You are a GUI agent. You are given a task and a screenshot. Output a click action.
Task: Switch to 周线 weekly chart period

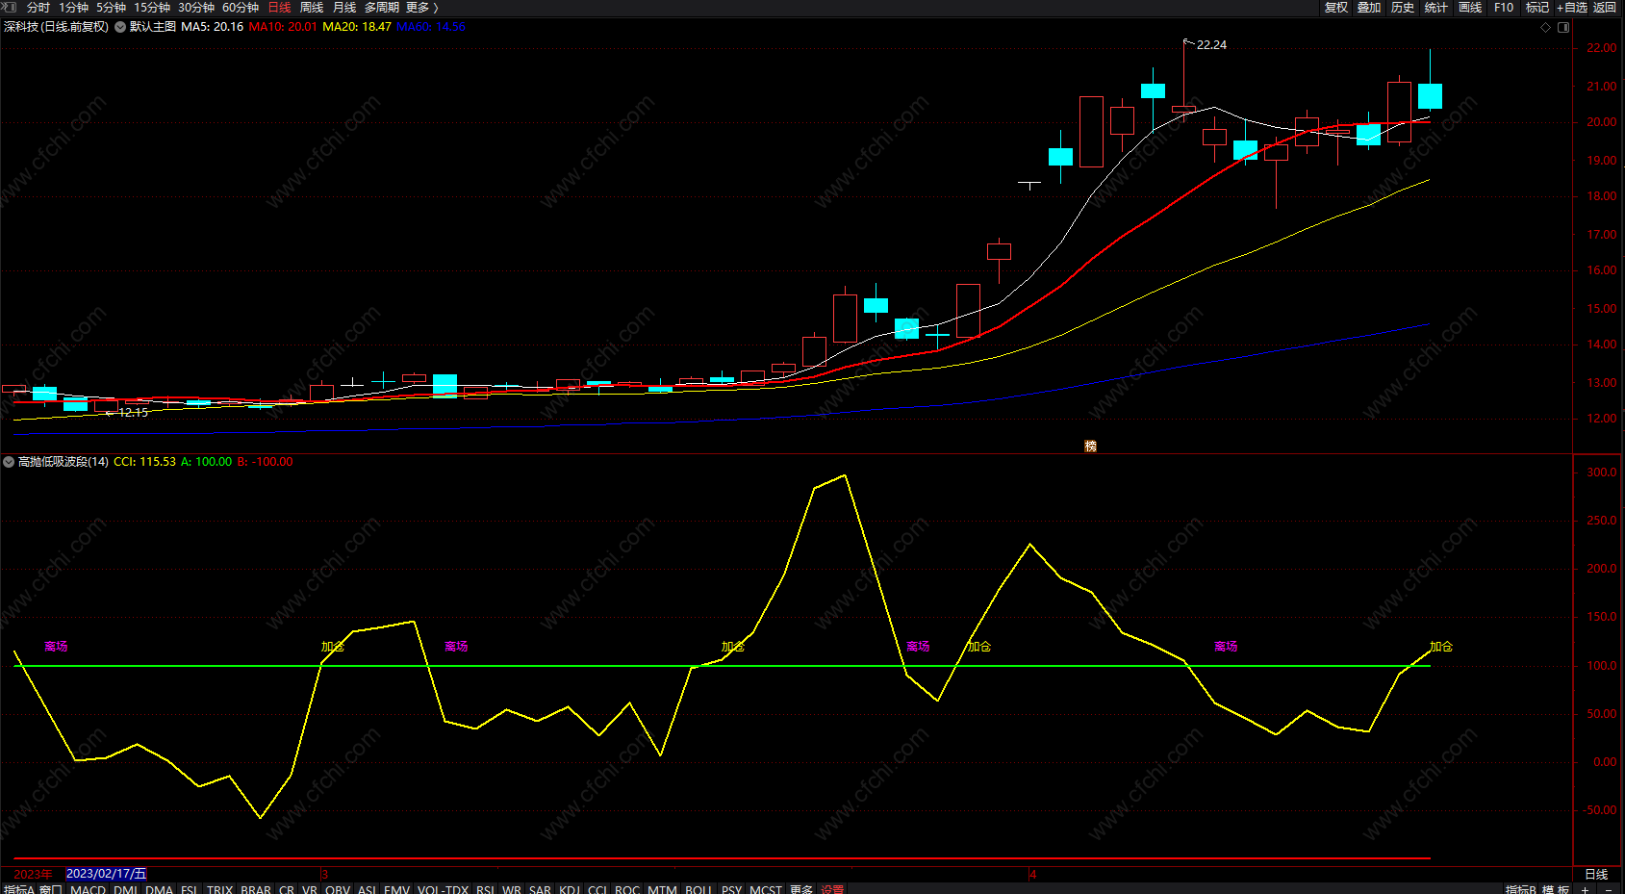pos(312,8)
